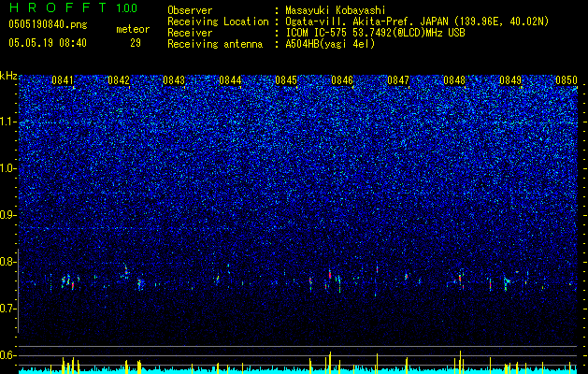This screenshot has height=374, width=588.
Task: Click the 0844 time marker
Action: pos(230,80)
